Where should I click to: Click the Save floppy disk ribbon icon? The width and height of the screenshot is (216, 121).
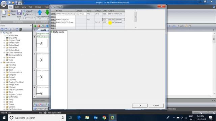pos(19,12)
